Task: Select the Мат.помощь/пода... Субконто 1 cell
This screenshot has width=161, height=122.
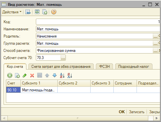Action: tap(39, 90)
